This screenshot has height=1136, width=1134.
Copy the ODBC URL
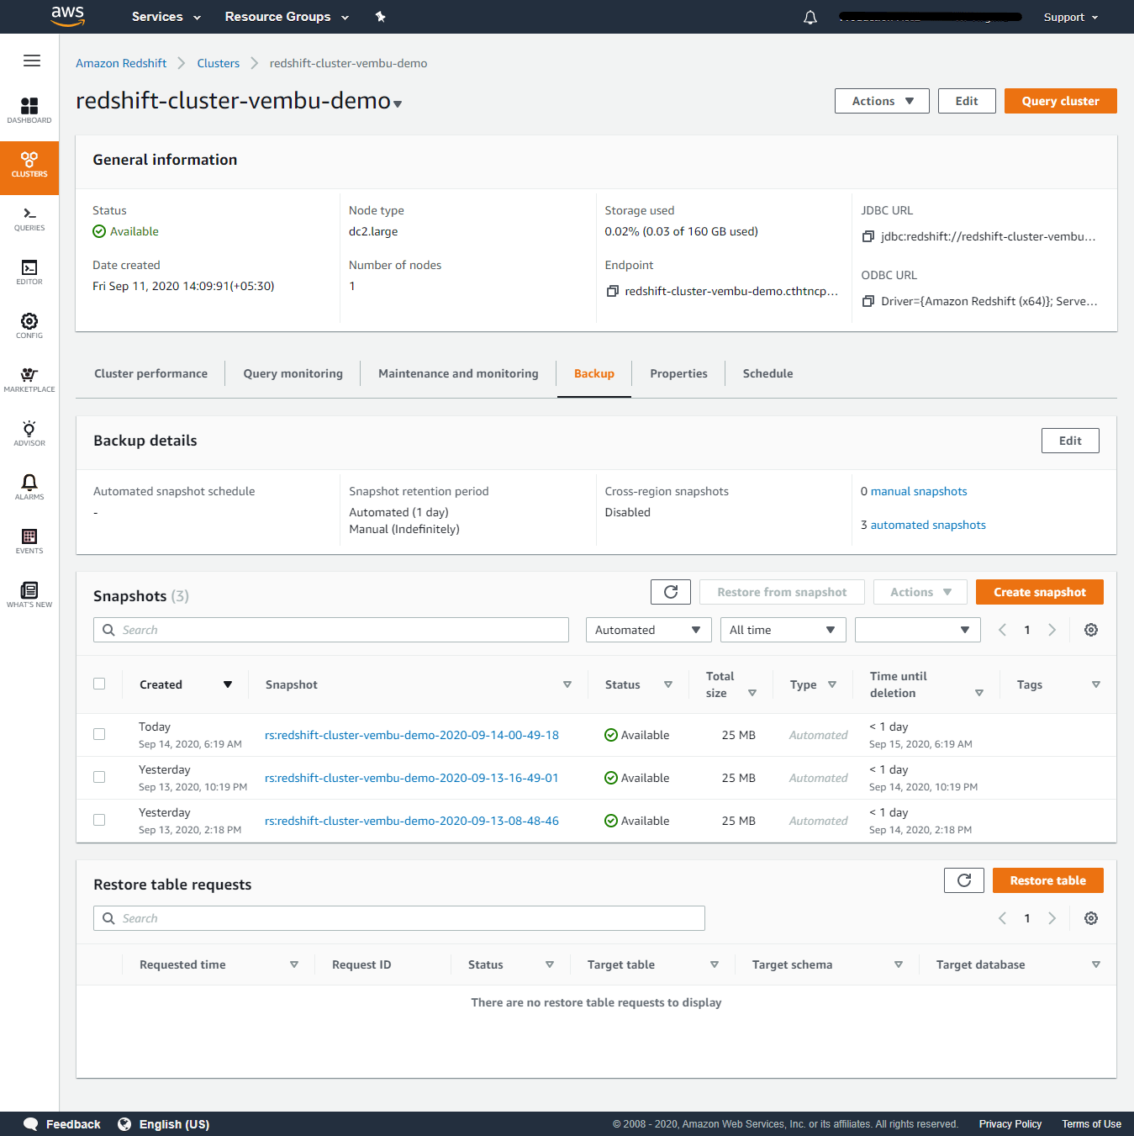click(868, 301)
